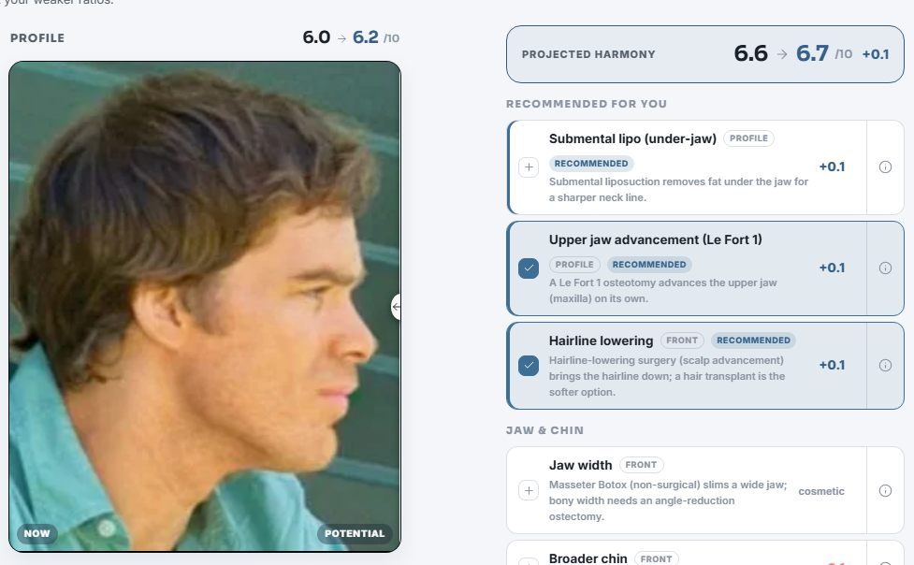
Task: Click the profile 6.2 potential score
Action: (x=366, y=37)
